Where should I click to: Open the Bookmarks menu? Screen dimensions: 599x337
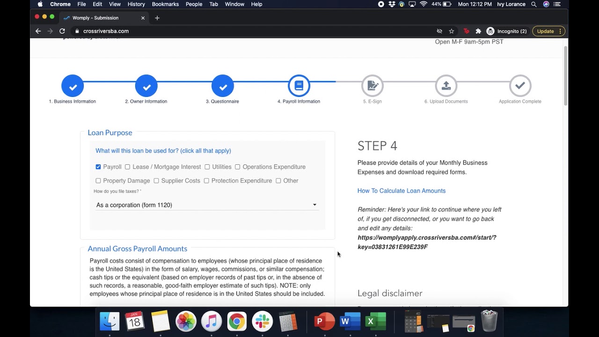tap(165, 4)
